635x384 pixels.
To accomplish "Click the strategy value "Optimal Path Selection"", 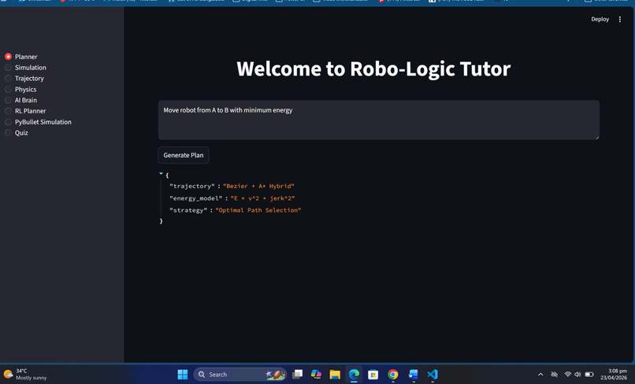I will click(258, 210).
